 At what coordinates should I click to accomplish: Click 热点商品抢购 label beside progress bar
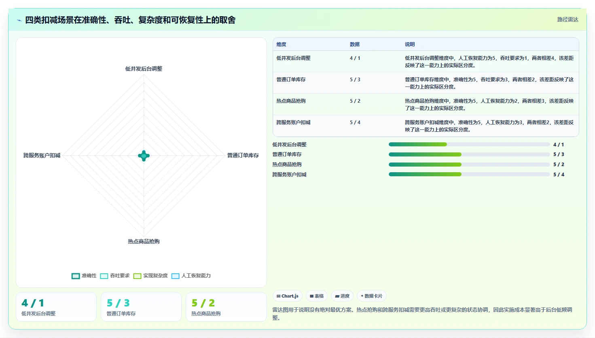point(287,165)
